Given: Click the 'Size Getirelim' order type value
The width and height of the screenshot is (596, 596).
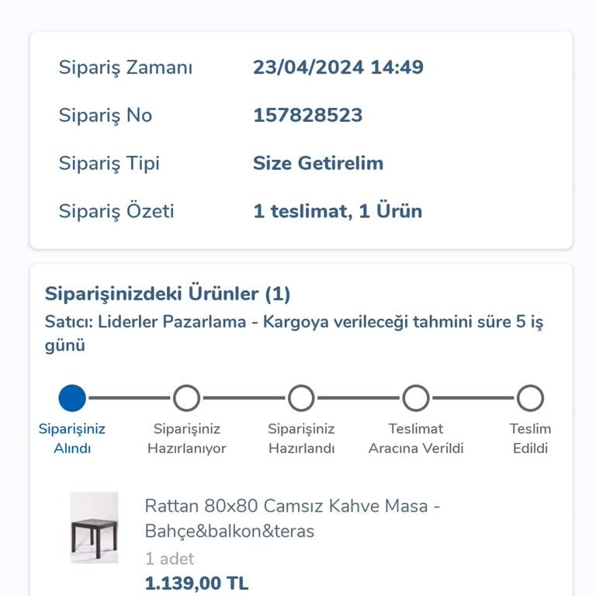Looking at the screenshot, I should pos(318,164).
